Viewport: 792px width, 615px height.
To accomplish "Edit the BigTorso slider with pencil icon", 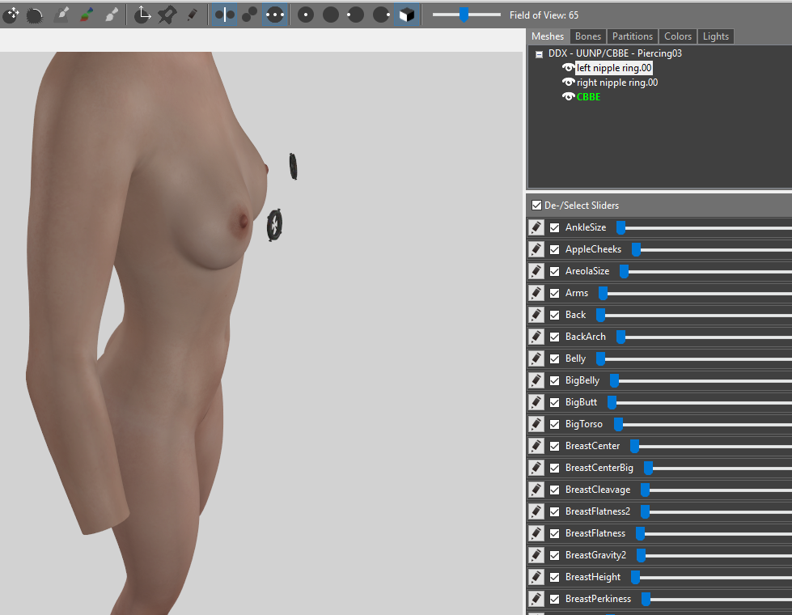I will pos(536,424).
